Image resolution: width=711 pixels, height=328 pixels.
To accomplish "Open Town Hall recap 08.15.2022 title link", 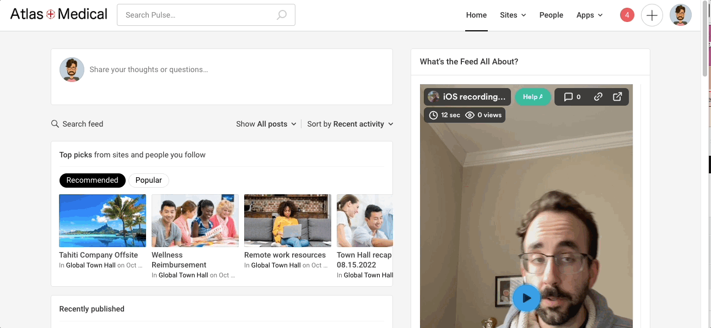I will (364, 260).
